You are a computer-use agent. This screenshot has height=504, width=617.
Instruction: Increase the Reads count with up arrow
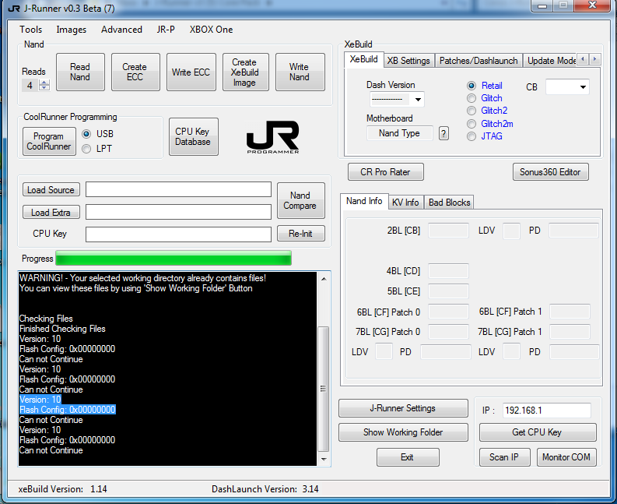44,83
